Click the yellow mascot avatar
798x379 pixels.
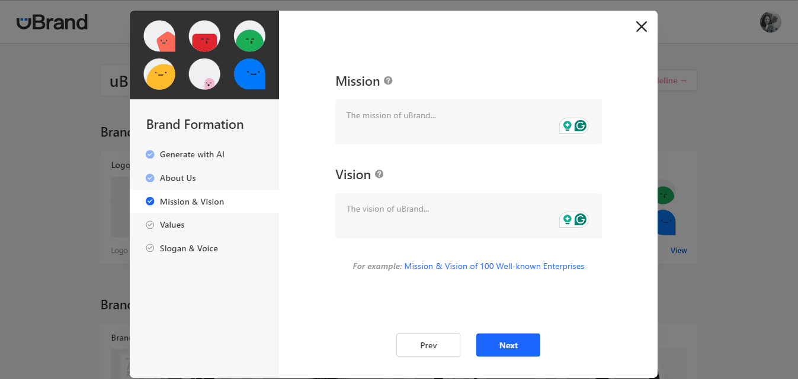[159, 74]
